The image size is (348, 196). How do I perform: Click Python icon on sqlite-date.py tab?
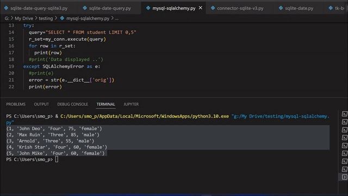coord(281,8)
